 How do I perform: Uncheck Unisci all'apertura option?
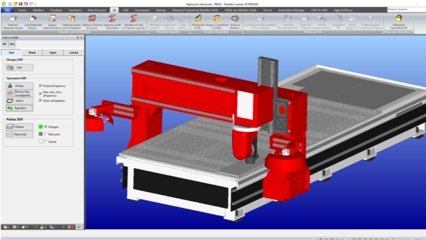tap(41, 100)
